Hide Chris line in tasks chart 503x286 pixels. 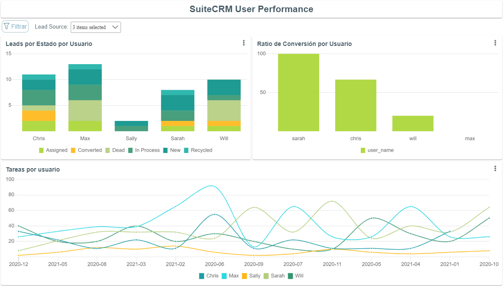209,276
